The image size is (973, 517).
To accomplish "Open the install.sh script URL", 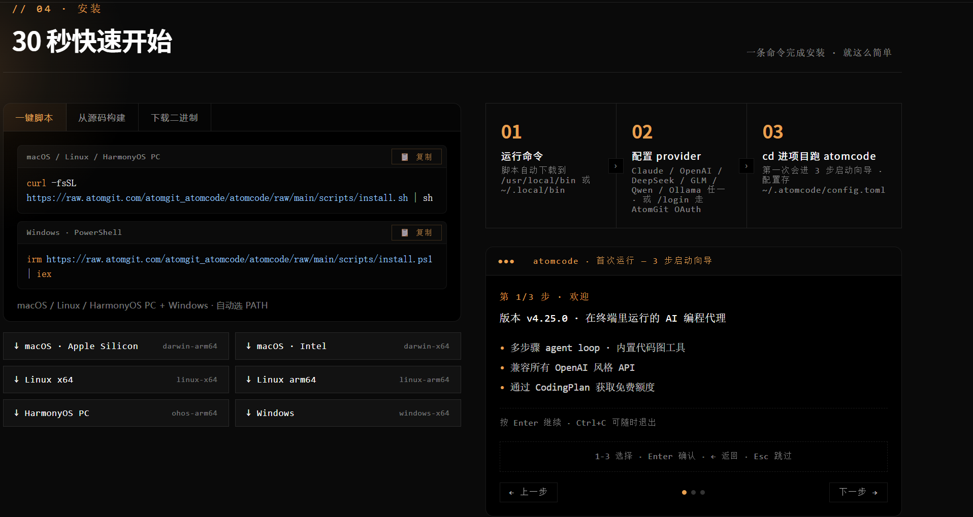I will point(217,198).
